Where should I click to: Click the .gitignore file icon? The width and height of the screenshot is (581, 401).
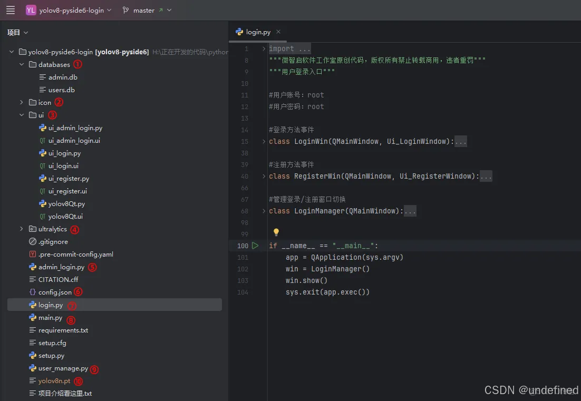(33, 241)
